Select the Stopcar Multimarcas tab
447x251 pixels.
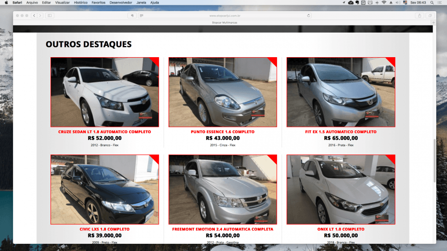click(224, 22)
